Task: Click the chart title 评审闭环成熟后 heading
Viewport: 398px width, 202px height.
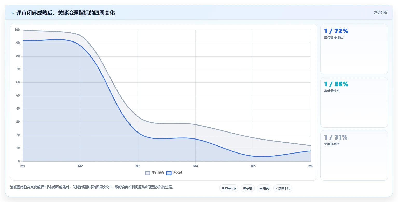Action: pos(65,13)
